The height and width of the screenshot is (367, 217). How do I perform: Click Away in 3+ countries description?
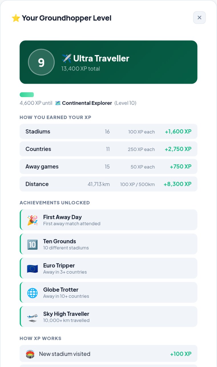click(x=65, y=272)
